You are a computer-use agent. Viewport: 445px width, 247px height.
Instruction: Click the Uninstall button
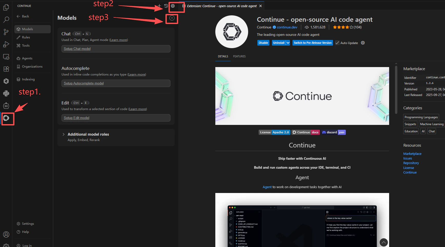pos(279,43)
